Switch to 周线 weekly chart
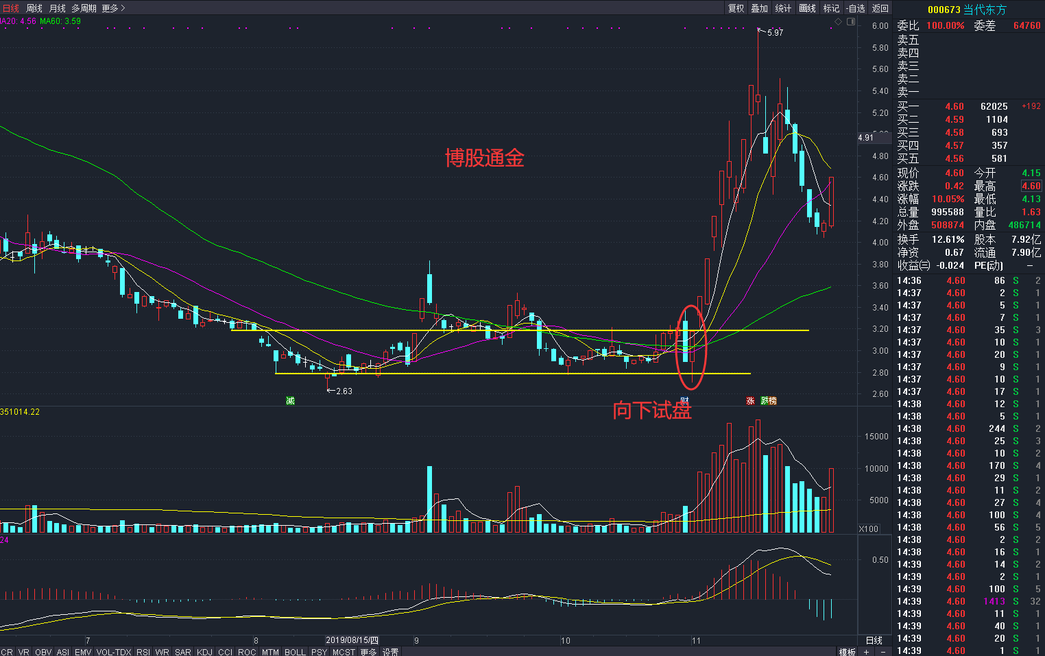Image resolution: width=1045 pixels, height=656 pixels. [x=34, y=8]
